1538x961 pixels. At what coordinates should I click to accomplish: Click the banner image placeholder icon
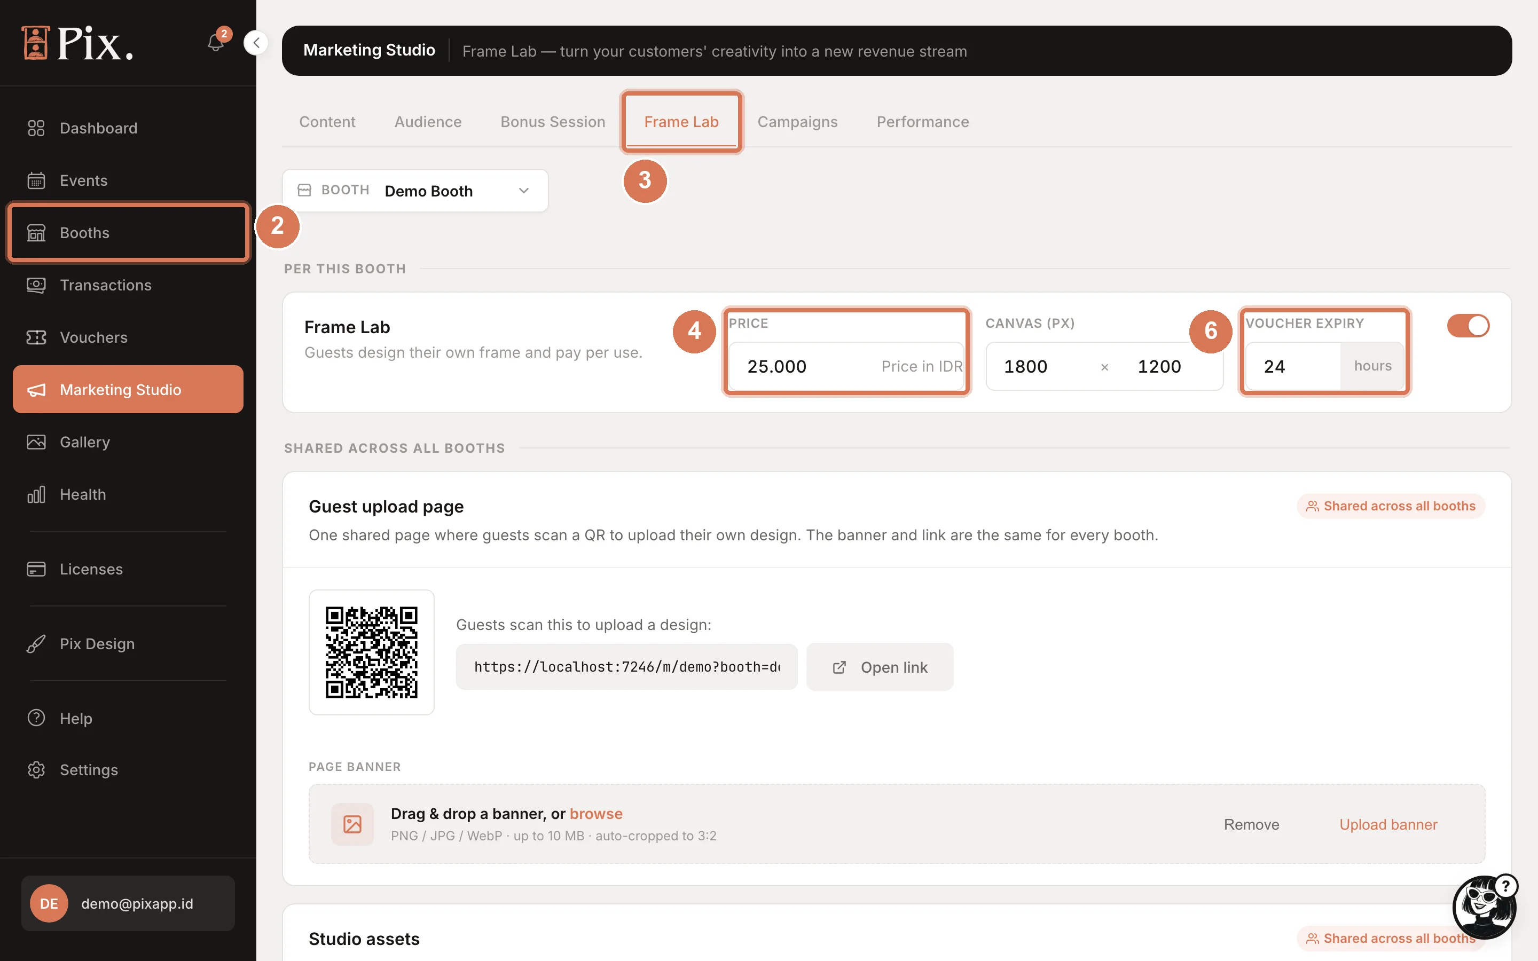(352, 824)
